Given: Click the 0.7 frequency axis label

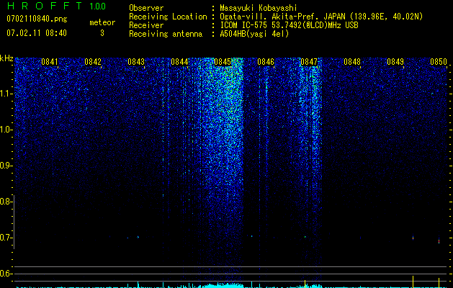Looking at the screenshot, I should pos(5,238).
